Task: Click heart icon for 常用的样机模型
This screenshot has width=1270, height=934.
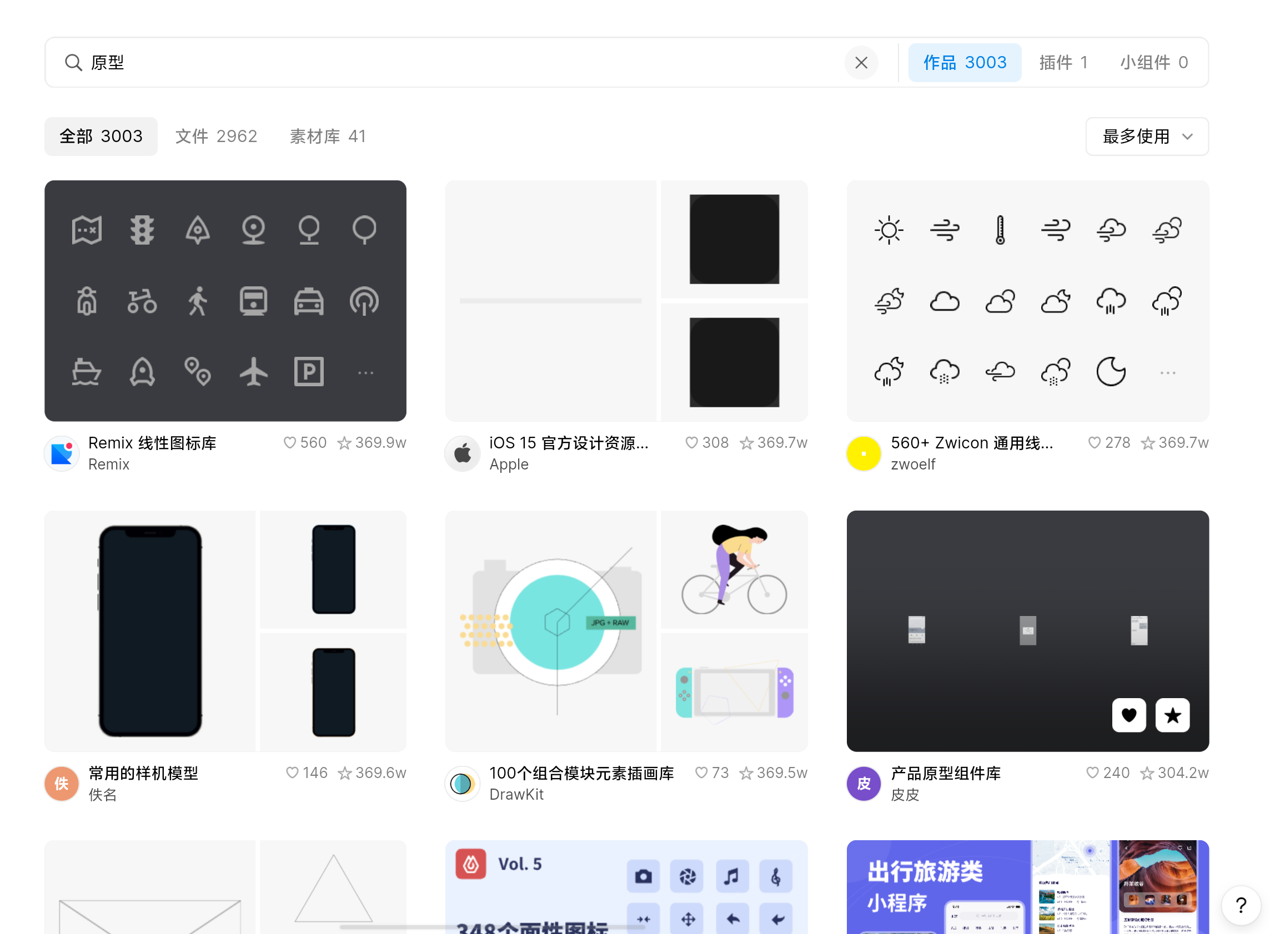Action: pos(292,773)
